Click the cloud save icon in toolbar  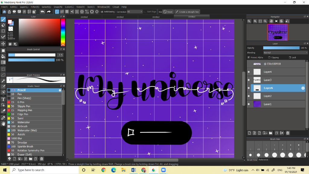4,12
